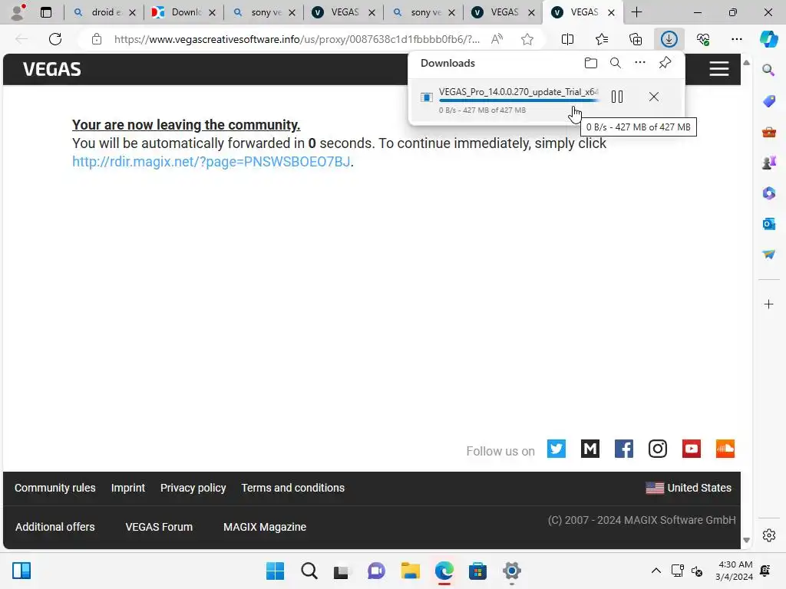786x589 pixels.
Task: Pin the Downloads panel
Action: pos(665,63)
